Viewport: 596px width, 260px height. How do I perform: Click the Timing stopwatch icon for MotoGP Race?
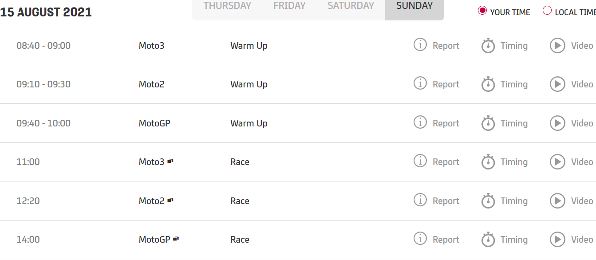coord(488,240)
